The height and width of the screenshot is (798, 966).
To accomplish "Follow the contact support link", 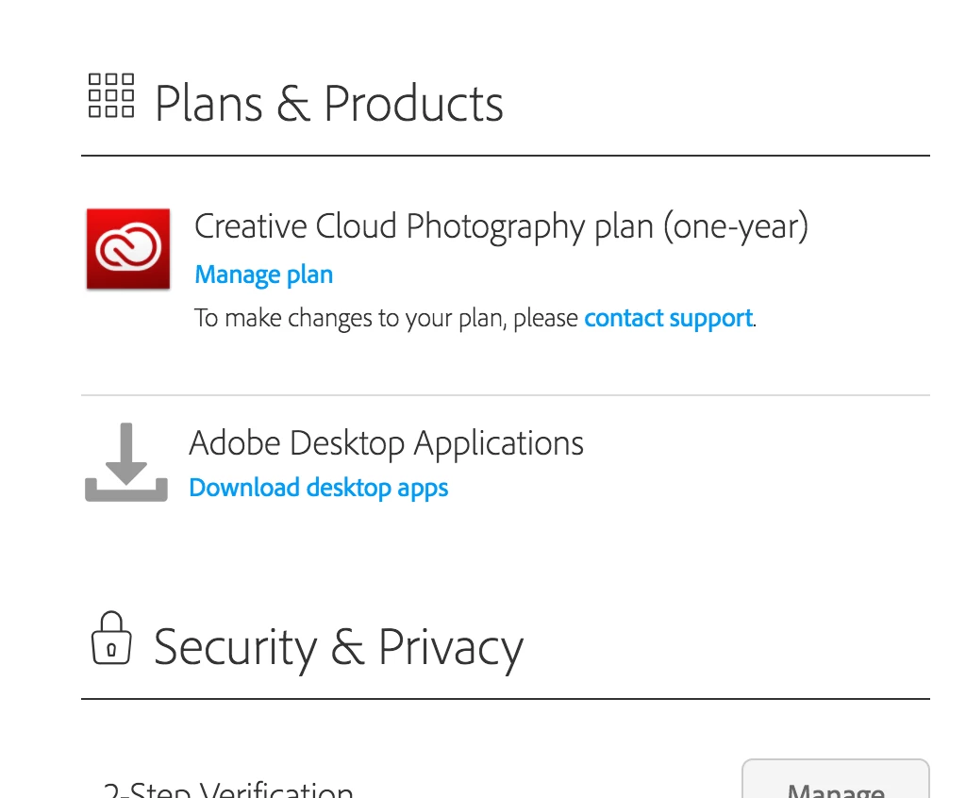I will (x=668, y=318).
